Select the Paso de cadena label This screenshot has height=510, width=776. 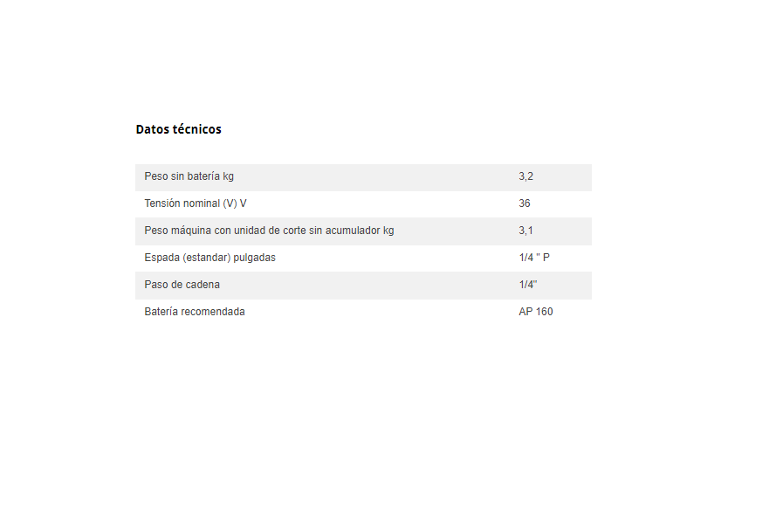pyautogui.click(x=182, y=285)
